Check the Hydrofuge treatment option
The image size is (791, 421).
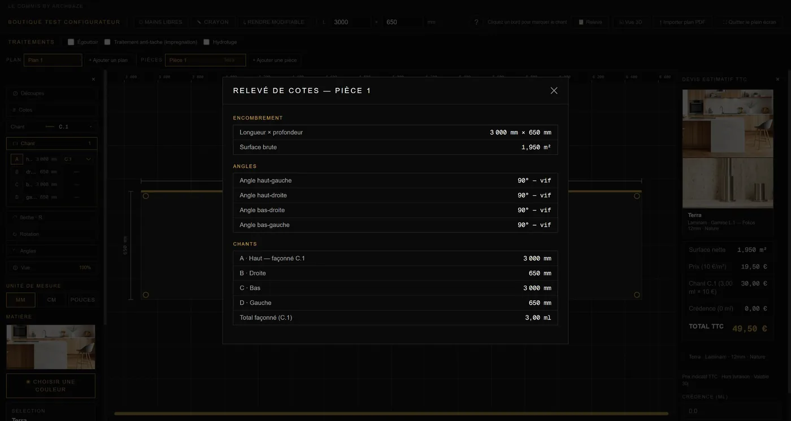coord(207,42)
